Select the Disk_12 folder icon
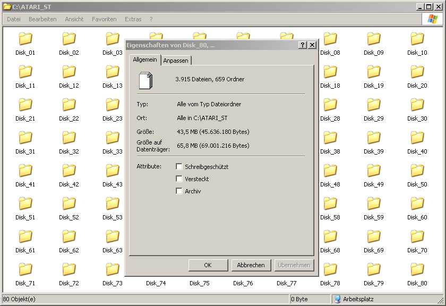The image size is (446, 306). click(x=69, y=72)
